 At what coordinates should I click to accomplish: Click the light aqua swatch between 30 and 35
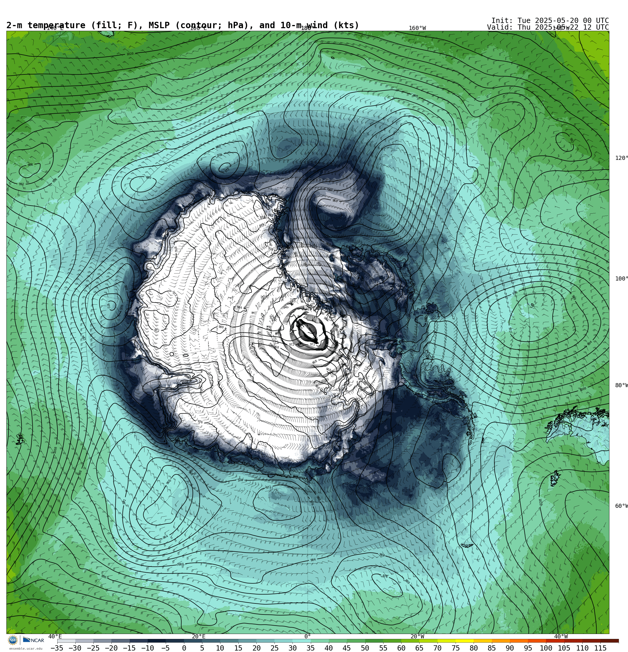(x=301, y=641)
